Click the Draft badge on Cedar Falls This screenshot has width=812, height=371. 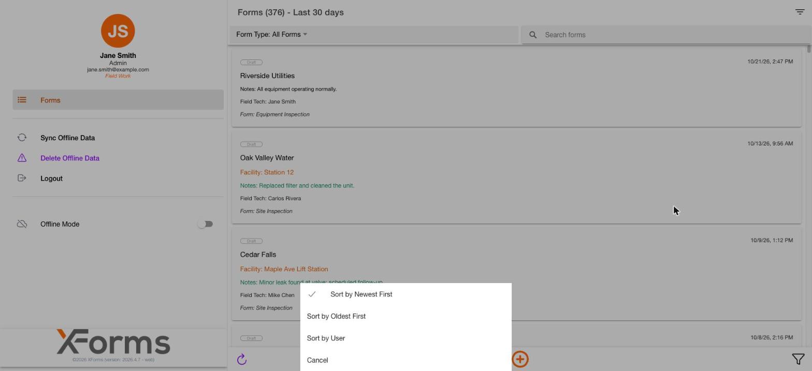251,241
